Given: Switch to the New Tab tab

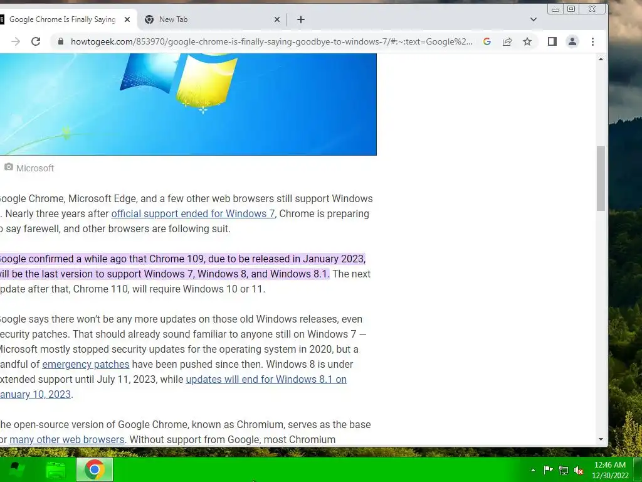Looking at the screenshot, I should point(212,19).
